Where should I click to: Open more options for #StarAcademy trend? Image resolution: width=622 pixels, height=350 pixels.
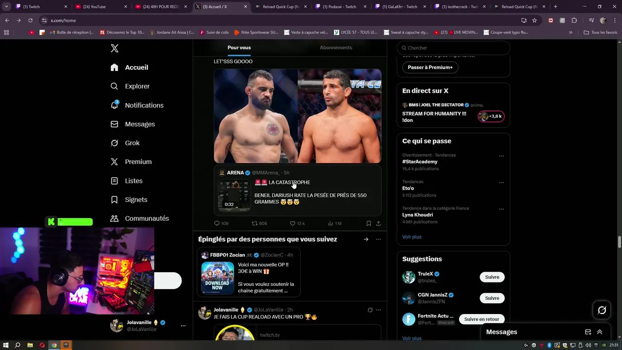tap(501, 156)
